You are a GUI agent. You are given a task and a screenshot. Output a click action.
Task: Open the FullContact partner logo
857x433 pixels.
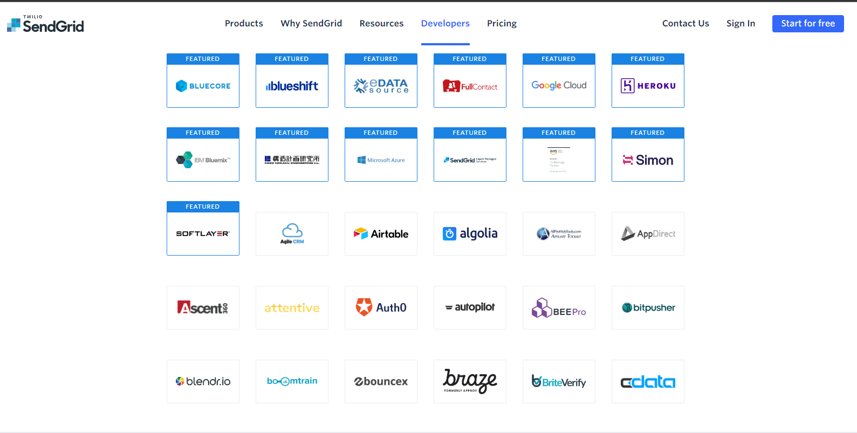coord(470,86)
